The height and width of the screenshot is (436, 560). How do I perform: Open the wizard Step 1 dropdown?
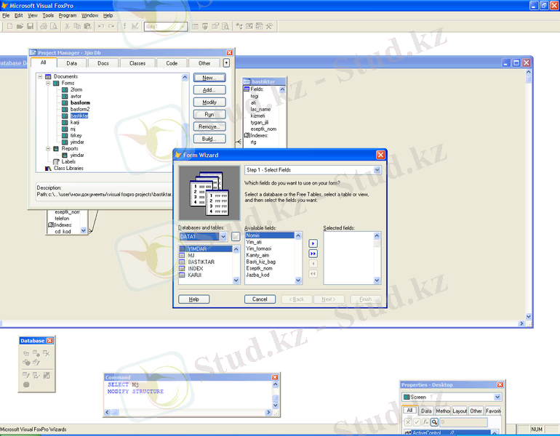(x=377, y=170)
